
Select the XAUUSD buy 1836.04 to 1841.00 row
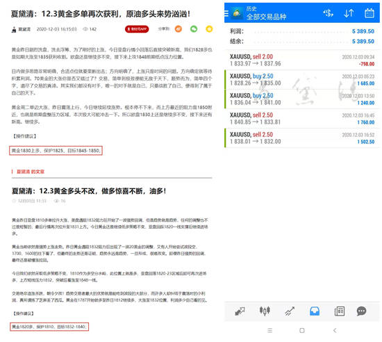click(x=302, y=99)
